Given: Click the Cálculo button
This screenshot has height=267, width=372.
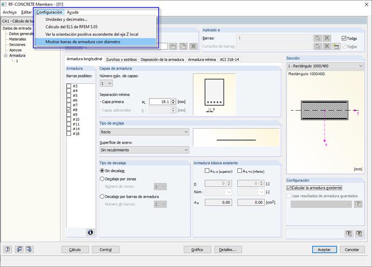Looking at the screenshot, I should coord(75,250).
